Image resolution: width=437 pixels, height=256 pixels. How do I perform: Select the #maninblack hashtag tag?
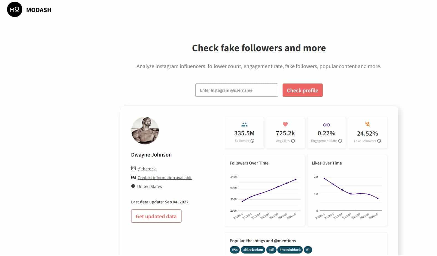(x=290, y=250)
